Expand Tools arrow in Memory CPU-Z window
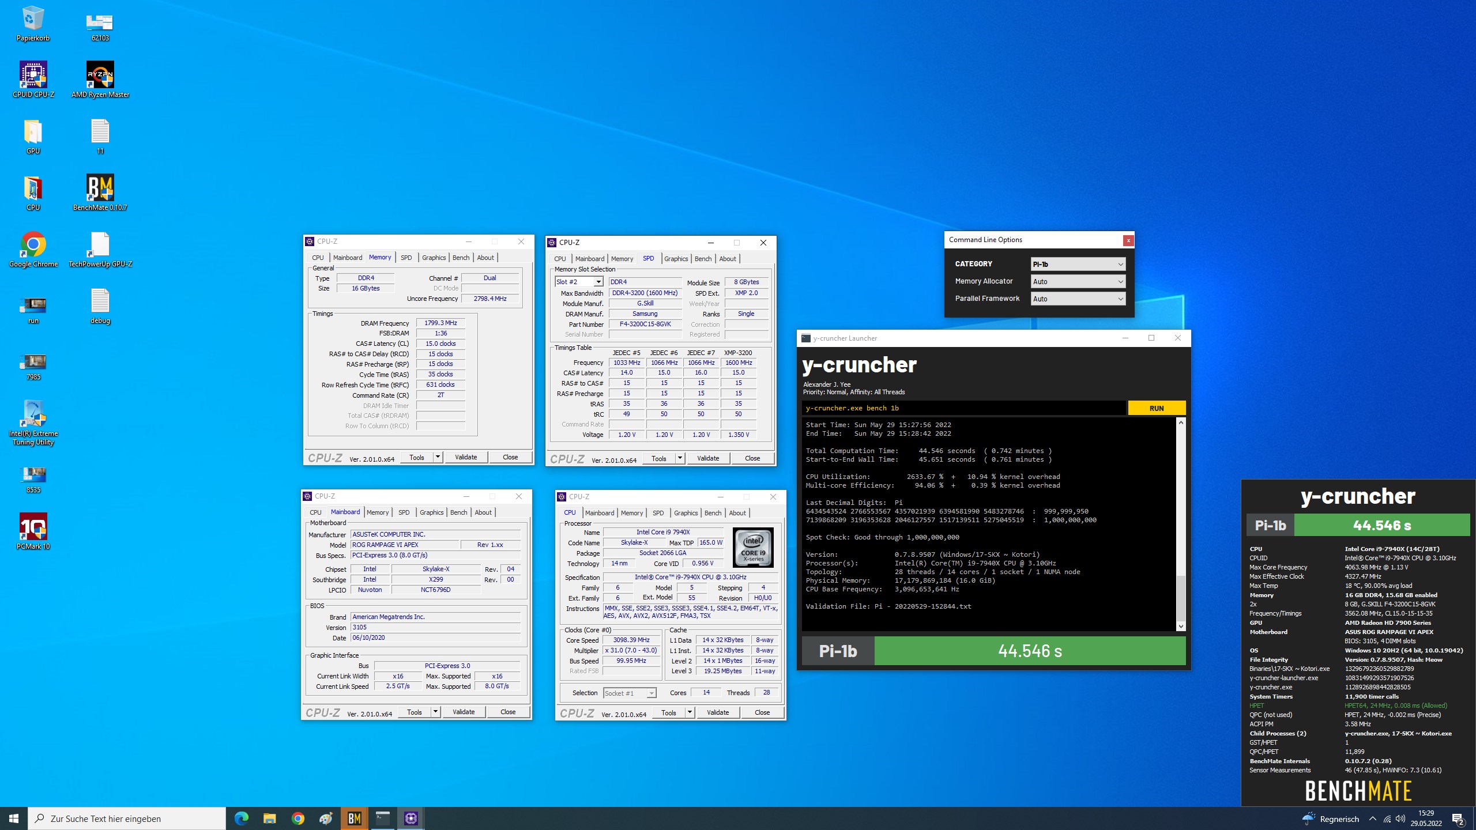This screenshot has height=830, width=1476. click(438, 457)
